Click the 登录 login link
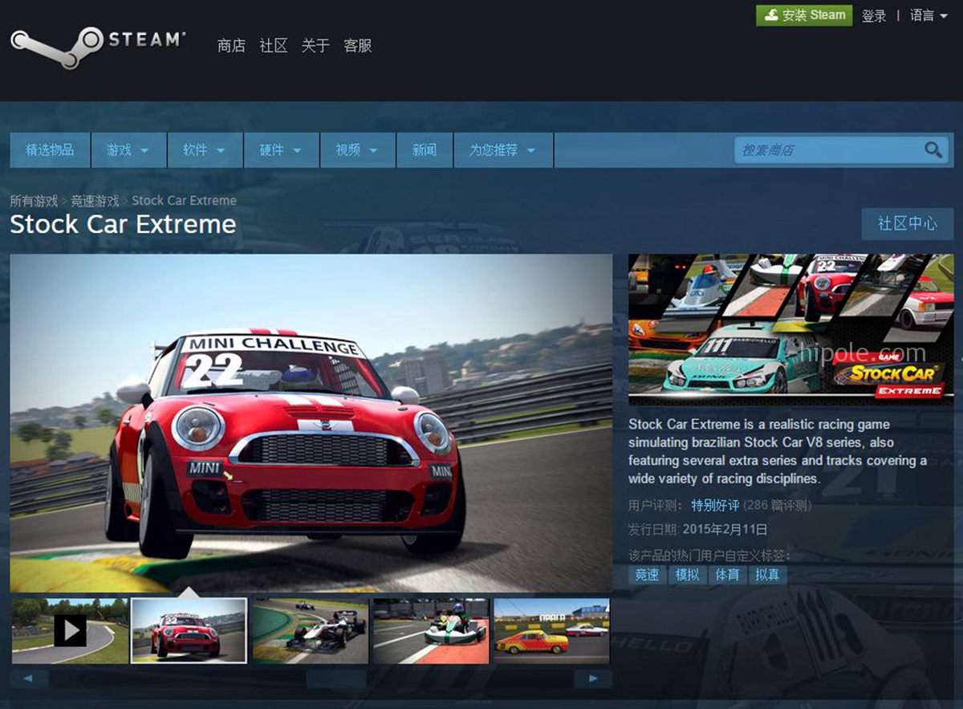 pos(874,15)
